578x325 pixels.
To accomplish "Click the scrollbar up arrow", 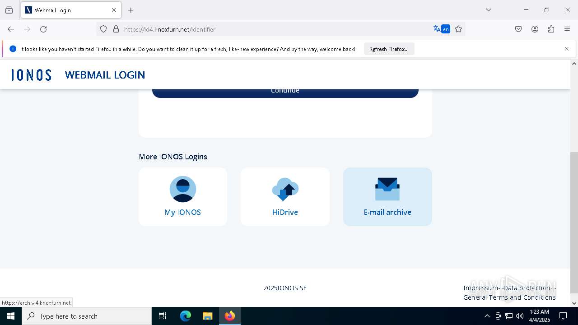I will [x=574, y=64].
